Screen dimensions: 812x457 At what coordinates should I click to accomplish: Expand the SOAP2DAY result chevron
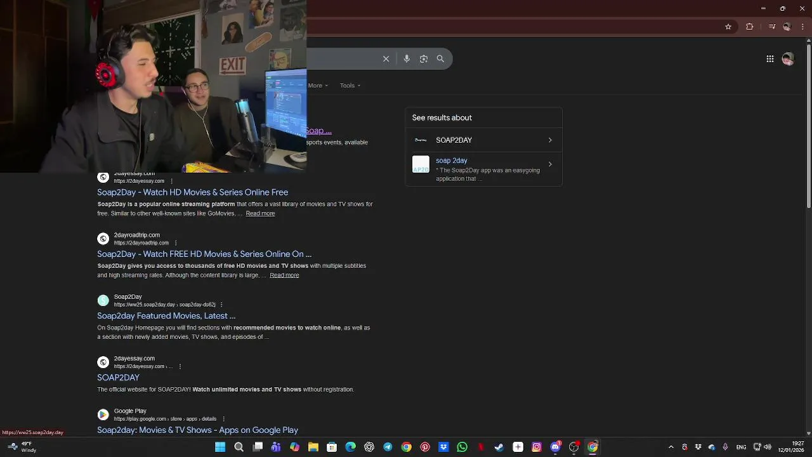click(550, 140)
